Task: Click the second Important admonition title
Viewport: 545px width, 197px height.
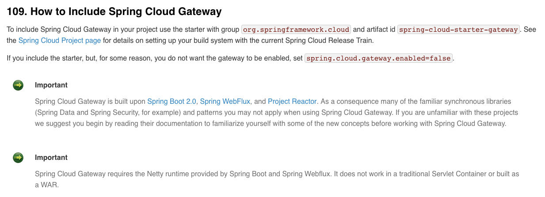Action: (x=51, y=158)
